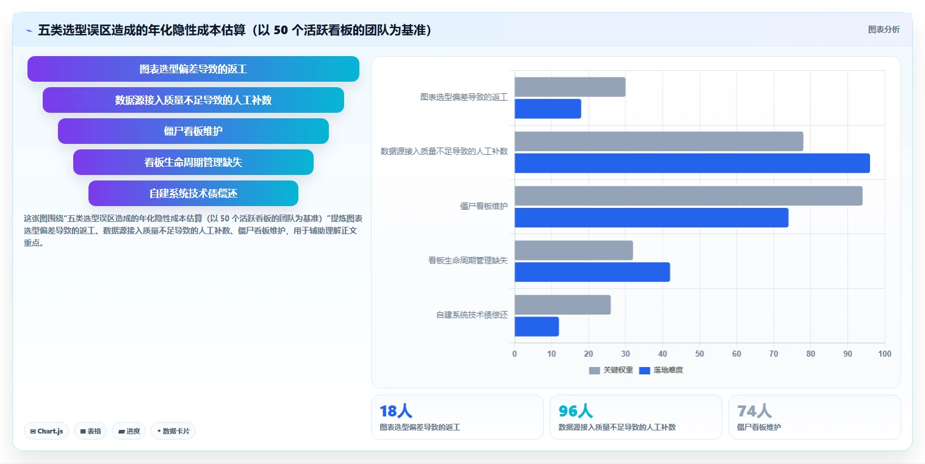Click the gray 关键权重 legend swatch
Image resolution: width=925 pixels, height=464 pixels.
tap(594, 370)
